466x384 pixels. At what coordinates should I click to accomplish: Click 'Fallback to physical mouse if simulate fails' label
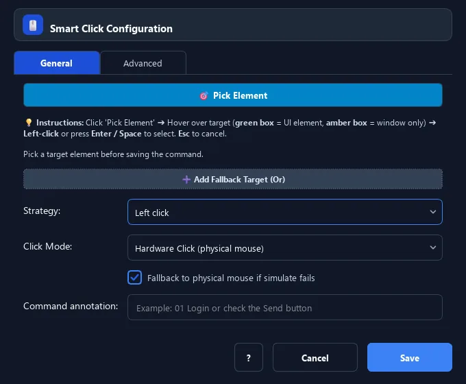231,278
